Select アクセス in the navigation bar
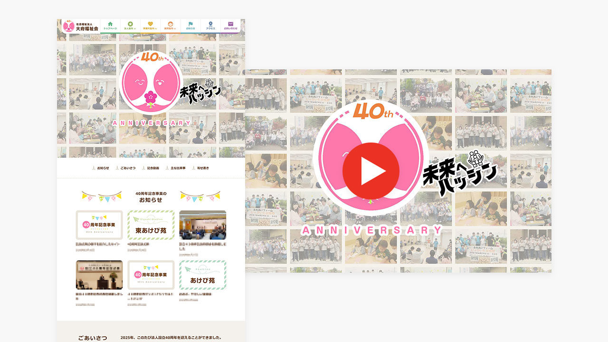608x342 pixels. click(x=211, y=28)
